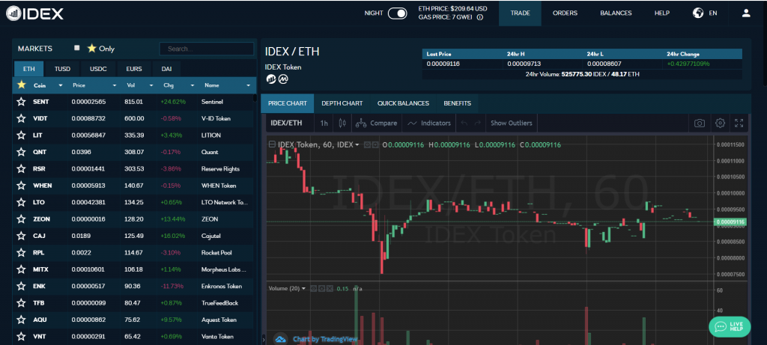Click the IDEX/ETH chart symbol button
This screenshot has width=767, height=345.
pos(287,123)
